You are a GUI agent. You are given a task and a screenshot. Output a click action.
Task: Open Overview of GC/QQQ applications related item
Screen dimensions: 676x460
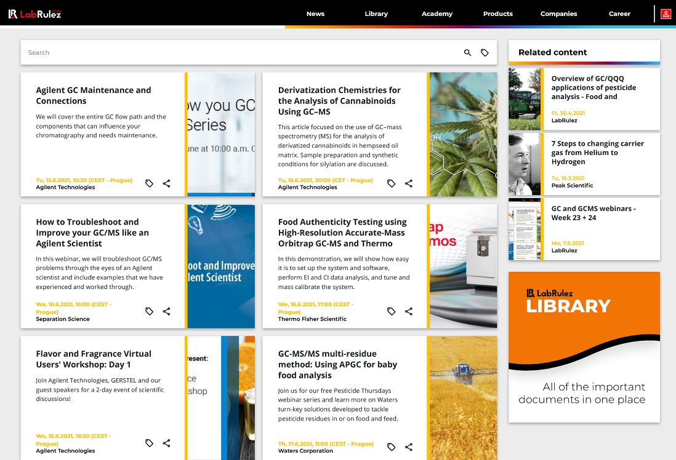(x=594, y=87)
